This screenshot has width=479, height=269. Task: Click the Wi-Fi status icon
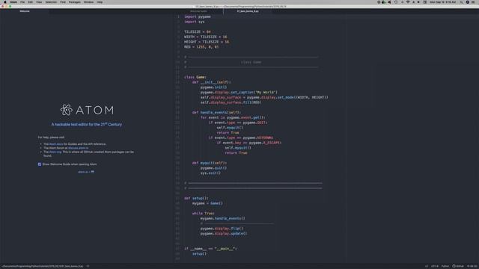[407, 2]
